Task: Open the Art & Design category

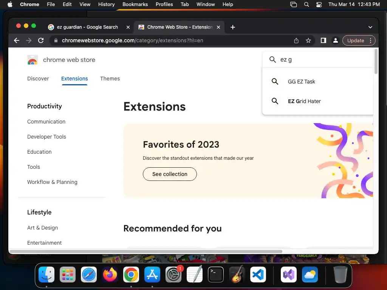Action: [42, 228]
